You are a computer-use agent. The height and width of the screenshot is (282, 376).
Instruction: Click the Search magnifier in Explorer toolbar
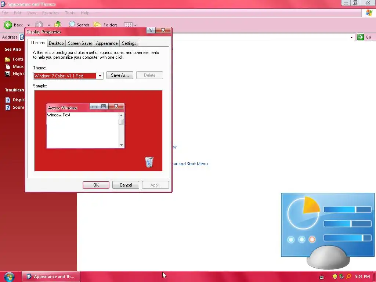[72, 24]
